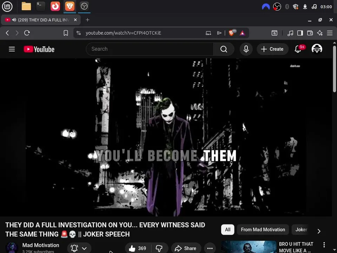Open the Mad Motivation channel avatar

click(12, 248)
